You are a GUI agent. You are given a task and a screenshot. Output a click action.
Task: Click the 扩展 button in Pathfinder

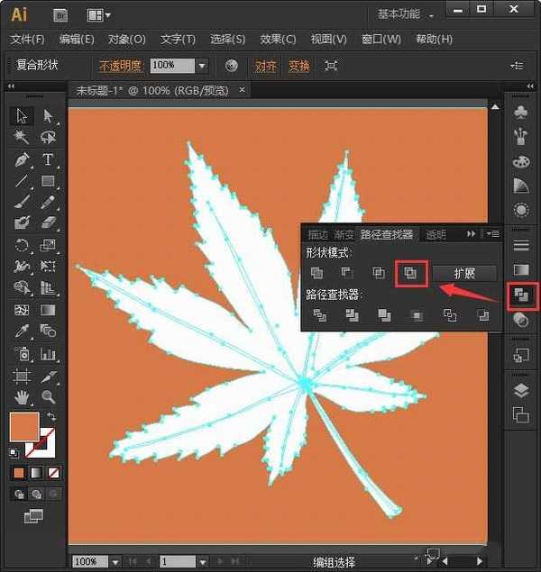click(x=463, y=273)
